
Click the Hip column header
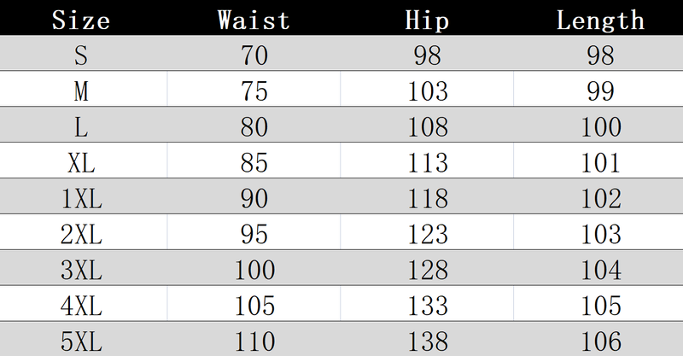click(x=426, y=19)
